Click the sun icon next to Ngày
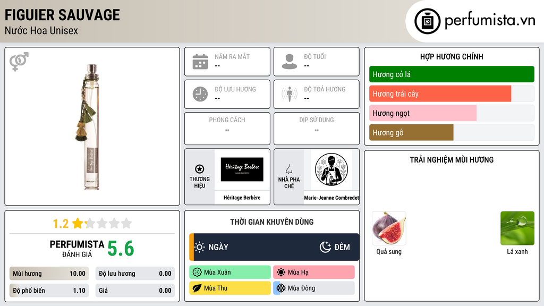 pos(200,247)
